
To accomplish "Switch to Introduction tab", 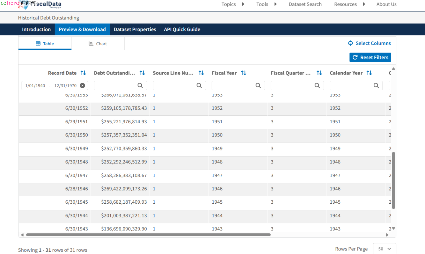I will point(36,29).
